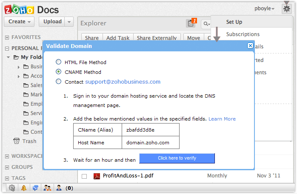297x194 pixels.
Task: Open the Learn More link
Action: (x=222, y=119)
